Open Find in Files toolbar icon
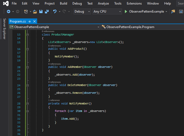 [173, 11]
